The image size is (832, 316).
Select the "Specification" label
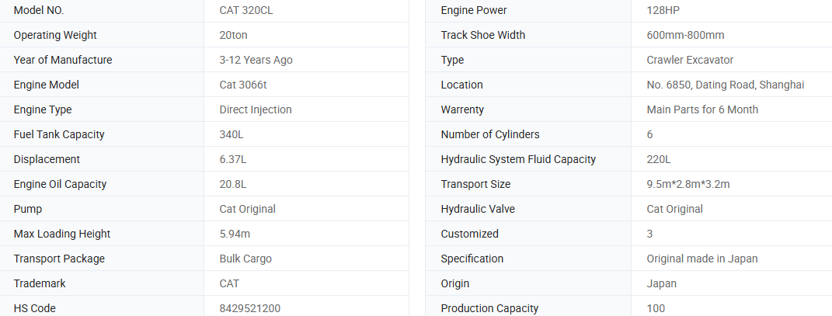tap(472, 259)
